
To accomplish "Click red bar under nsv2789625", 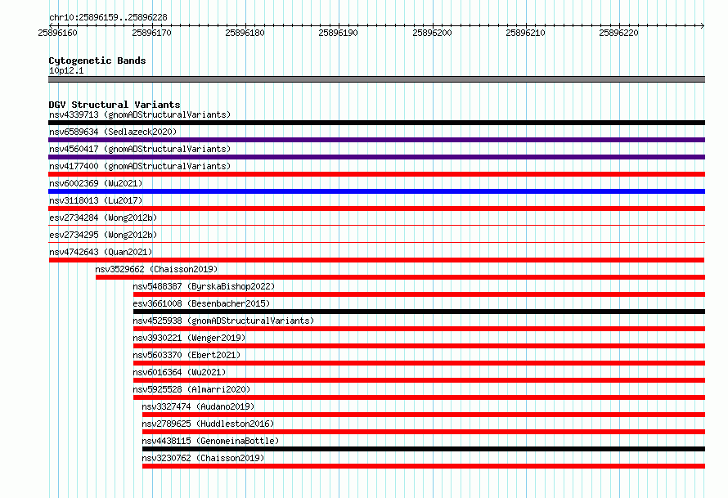I will click(x=424, y=432).
